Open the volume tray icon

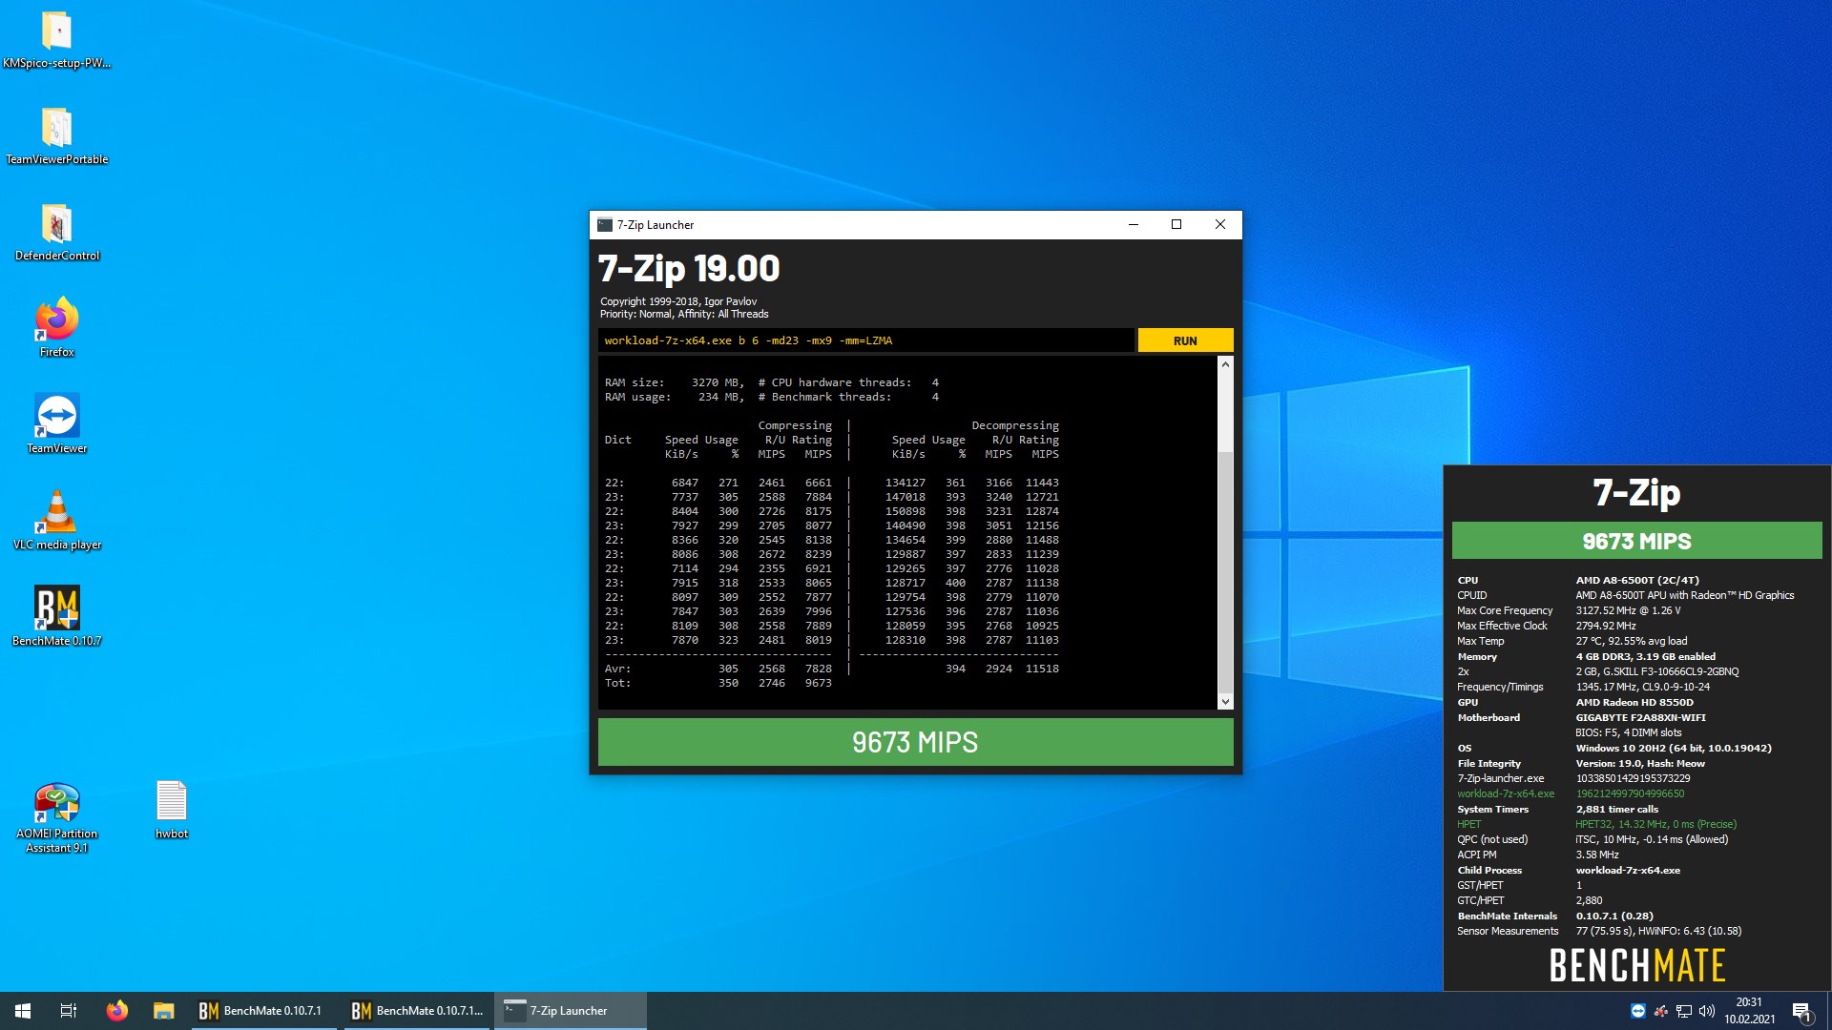click(1707, 1011)
